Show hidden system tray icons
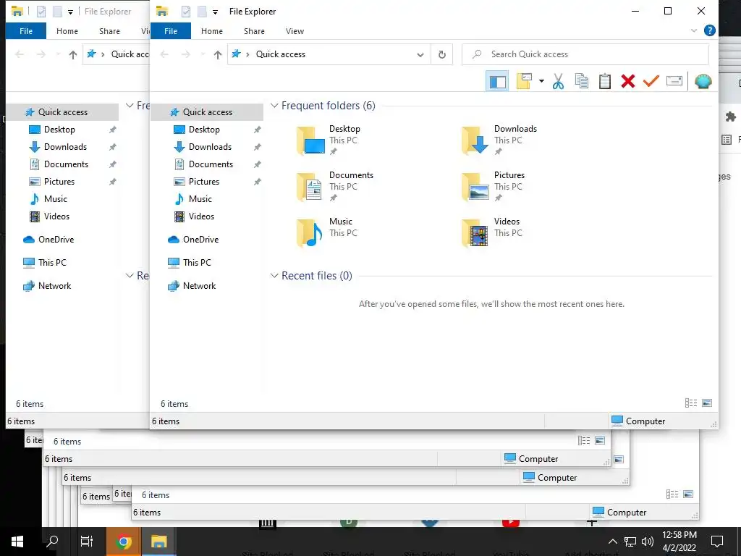 [x=612, y=542]
